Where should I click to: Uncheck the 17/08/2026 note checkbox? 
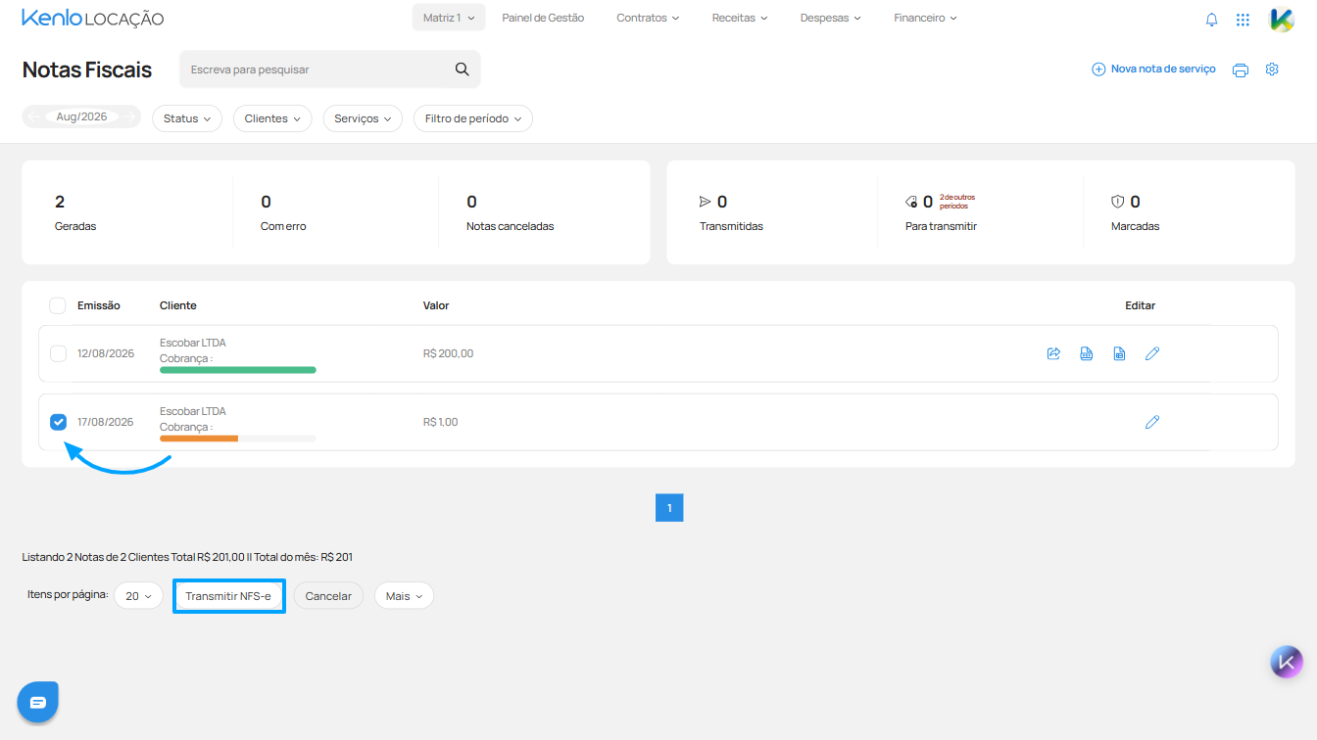click(58, 422)
